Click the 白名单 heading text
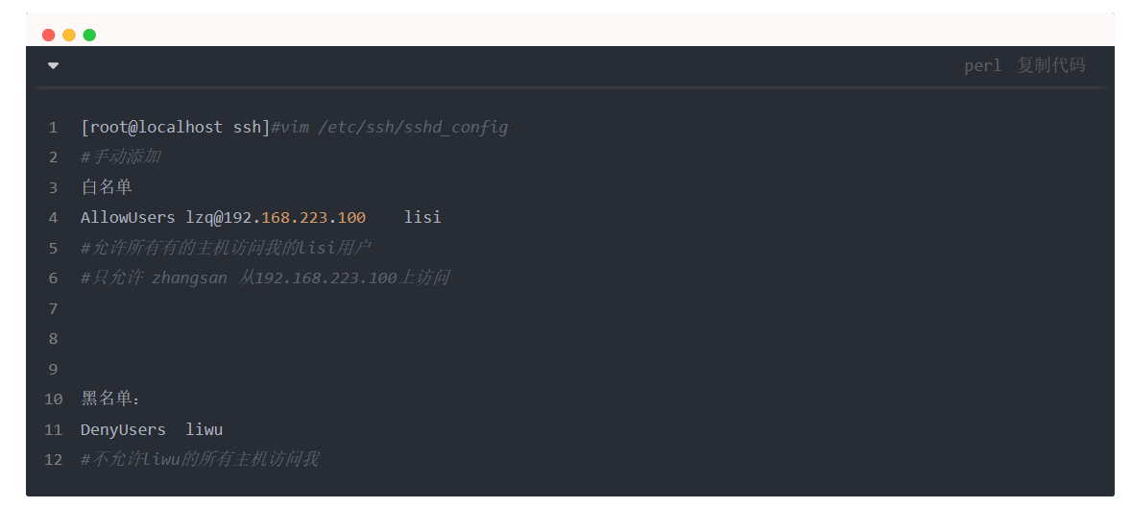 point(107,187)
